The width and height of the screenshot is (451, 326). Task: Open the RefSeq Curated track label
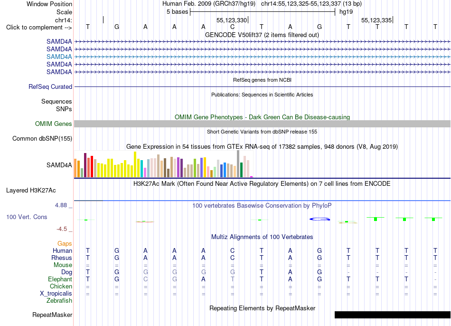(x=50, y=86)
